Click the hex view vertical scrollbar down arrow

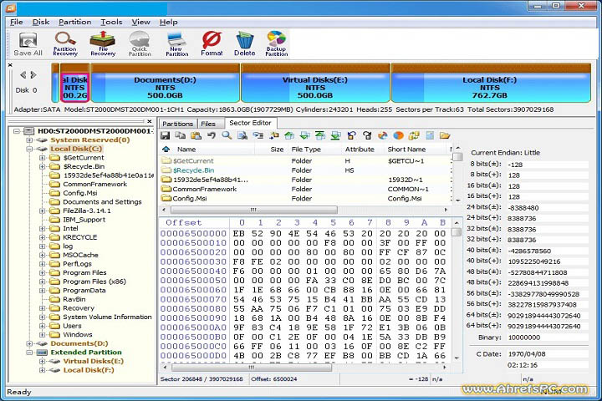click(457, 358)
